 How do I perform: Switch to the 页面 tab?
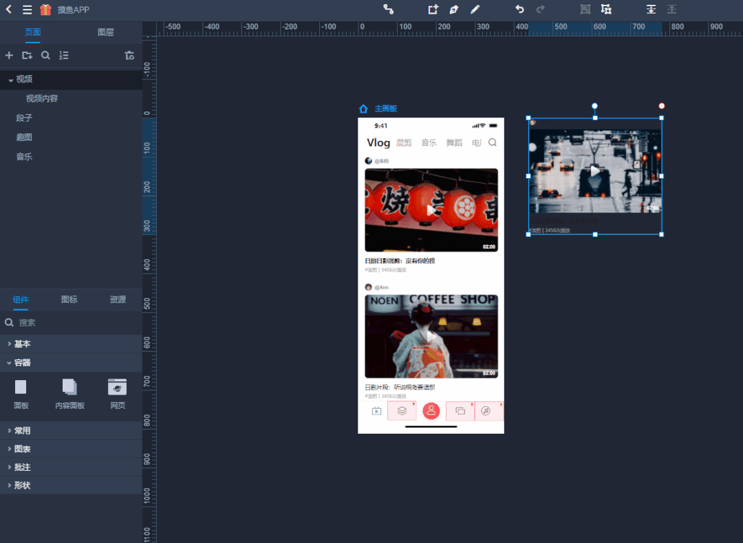click(33, 32)
